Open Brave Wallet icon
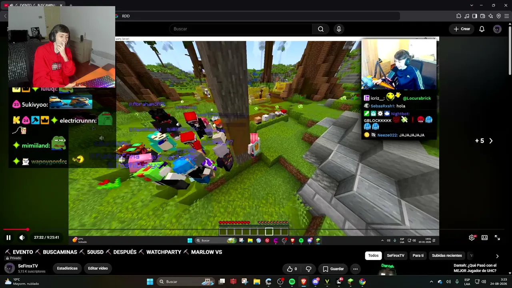 tap(482, 16)
